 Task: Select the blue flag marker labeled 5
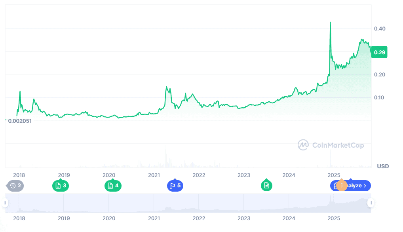[x=175, y=186]
